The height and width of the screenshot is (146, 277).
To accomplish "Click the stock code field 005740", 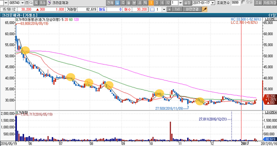I will pyautogui.click(x=15, y=3).
